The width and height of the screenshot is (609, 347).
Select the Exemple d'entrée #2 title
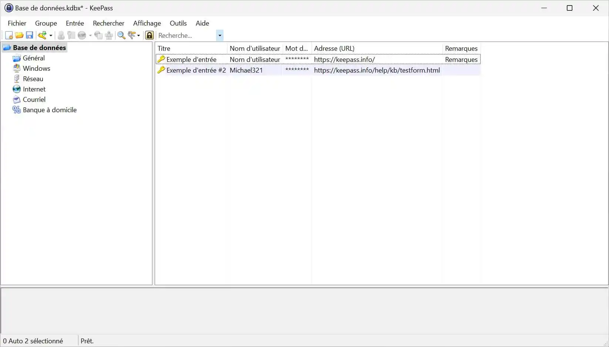pyautogui.click(x=196, y=70)
